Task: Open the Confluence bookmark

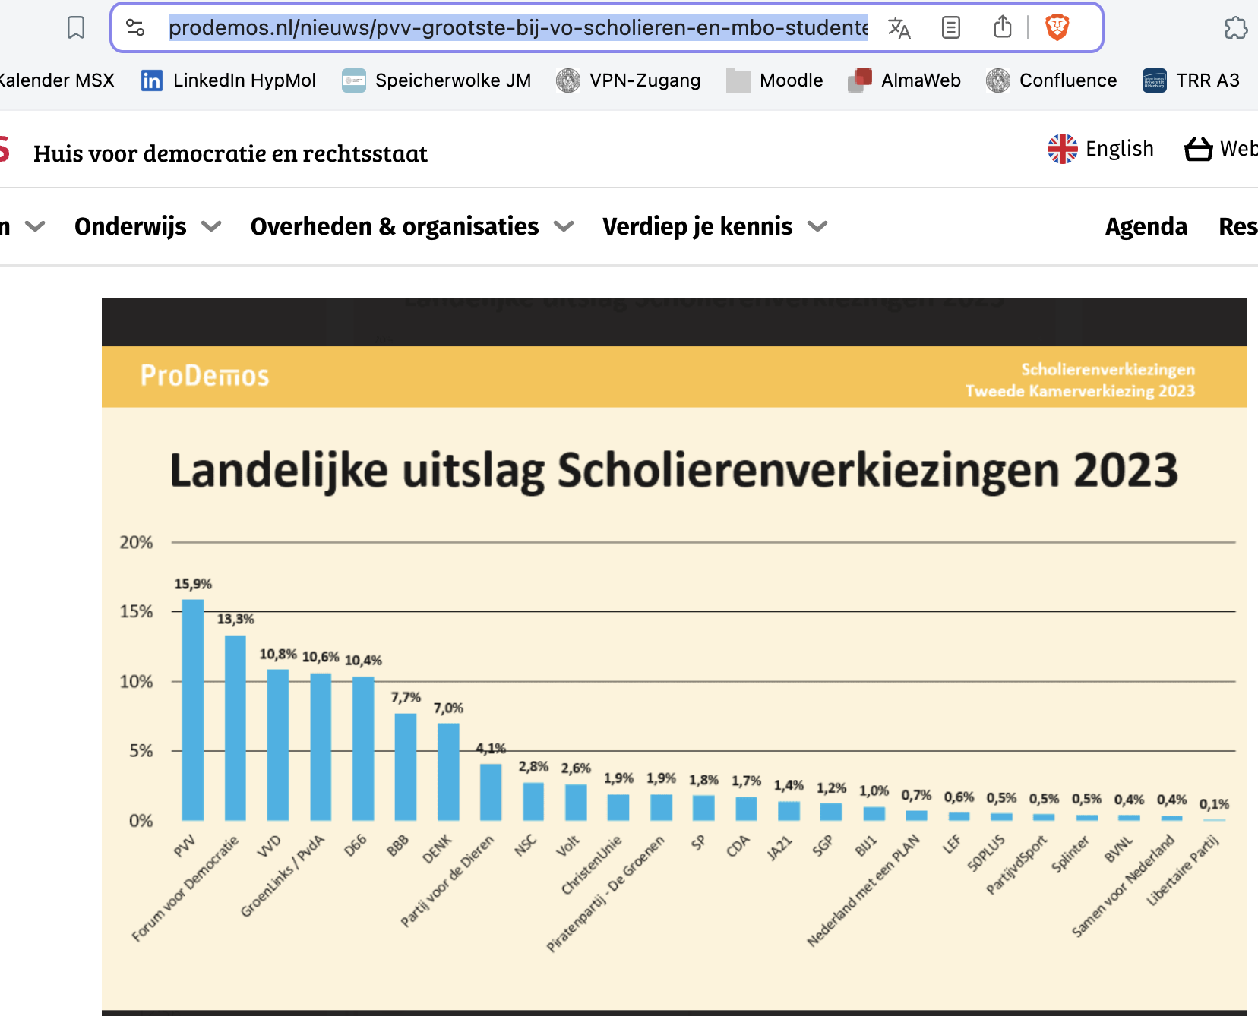Action: pos(1051,80)
